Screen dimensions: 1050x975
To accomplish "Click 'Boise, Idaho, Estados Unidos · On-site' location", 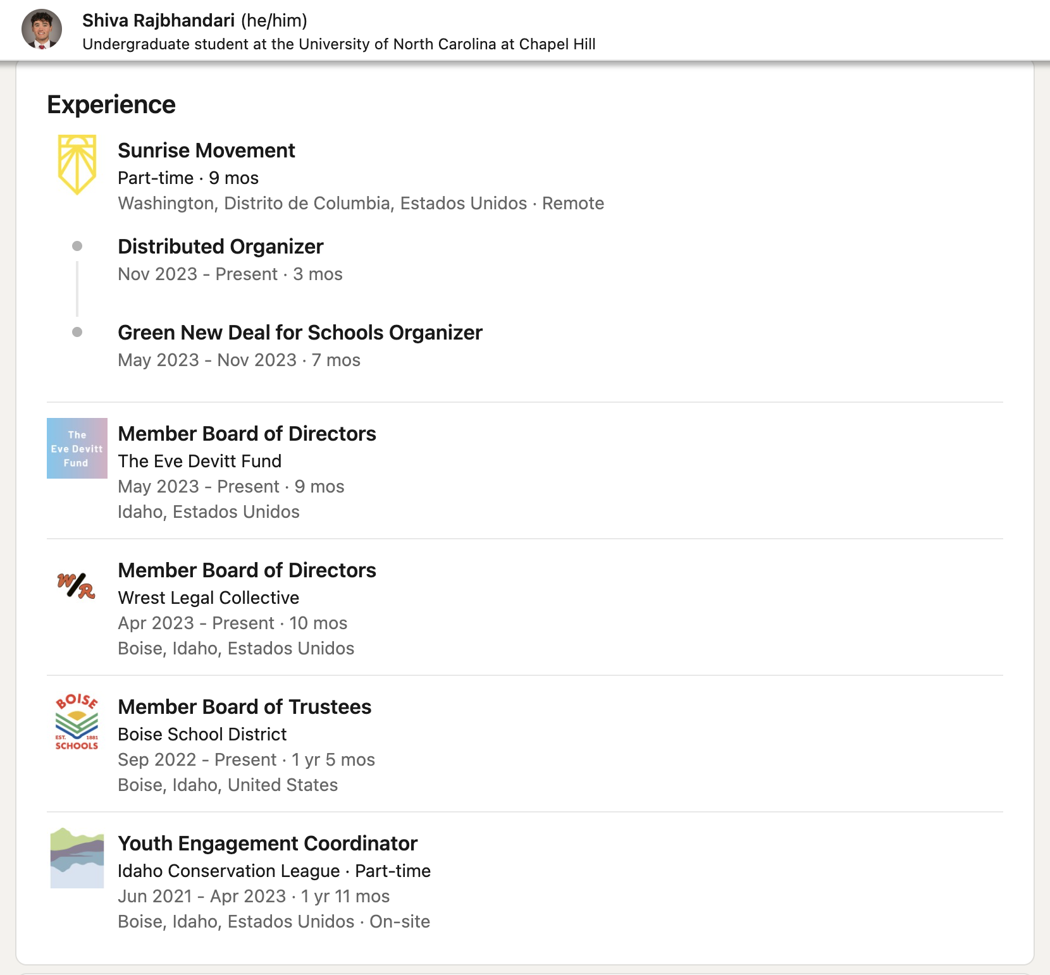I will [x=274, y=921].
